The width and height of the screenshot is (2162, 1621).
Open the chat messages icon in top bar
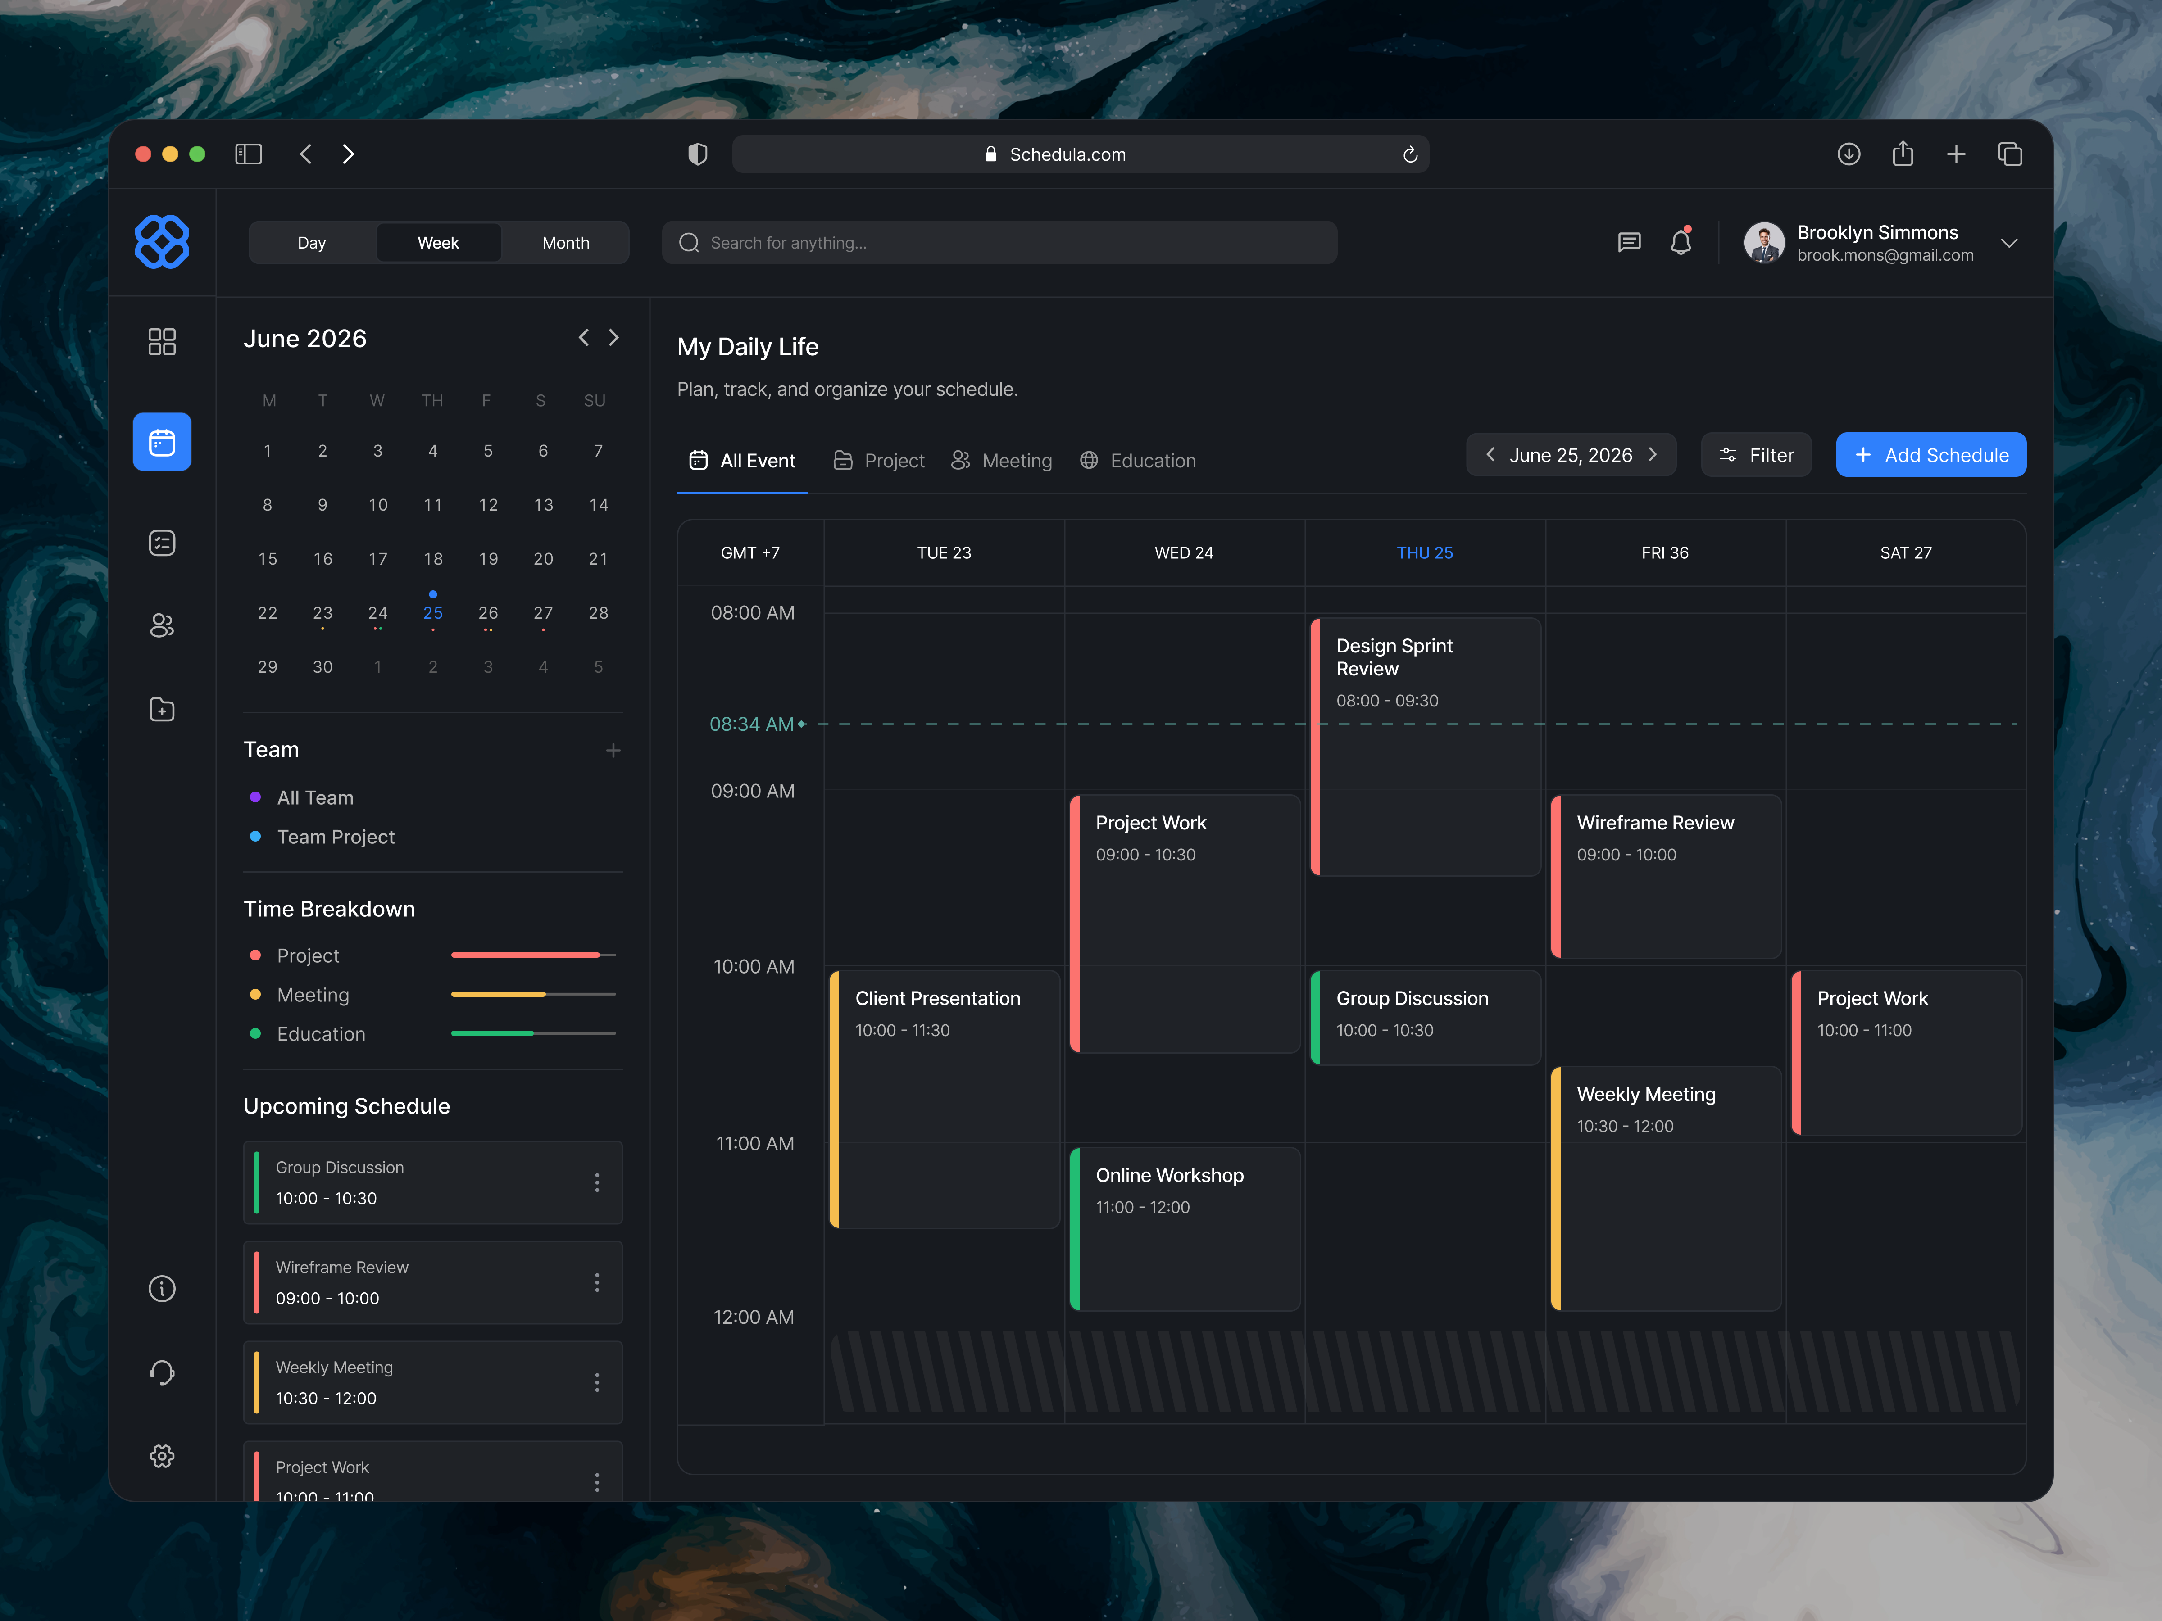coord(1629,242)
